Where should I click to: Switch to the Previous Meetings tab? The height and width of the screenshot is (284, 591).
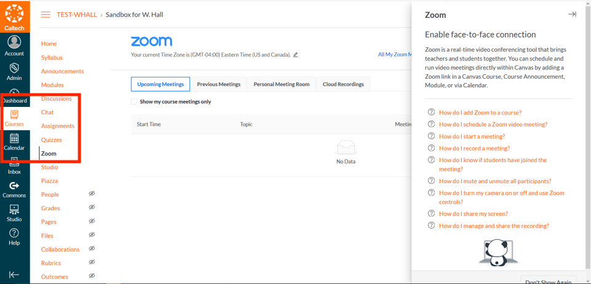219,84
